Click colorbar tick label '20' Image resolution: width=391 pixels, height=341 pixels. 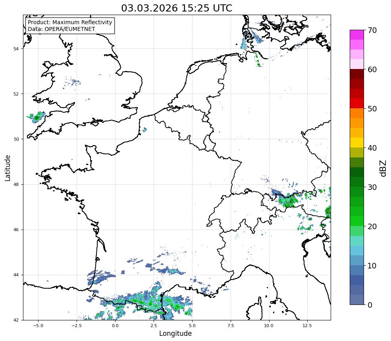tap(372, 226)
